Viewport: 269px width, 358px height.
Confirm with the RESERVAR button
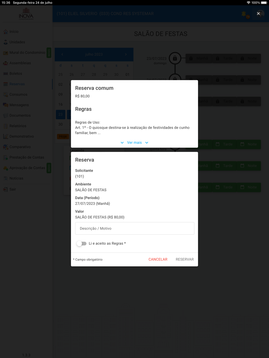click(x=185, y=259)
